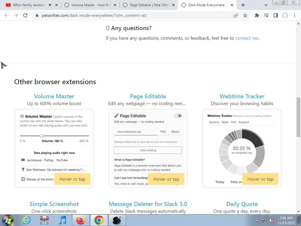This screenshot has height=226, width=301.
Task: Toggle the Page Editable switch
Action: (x=178, y=116)
